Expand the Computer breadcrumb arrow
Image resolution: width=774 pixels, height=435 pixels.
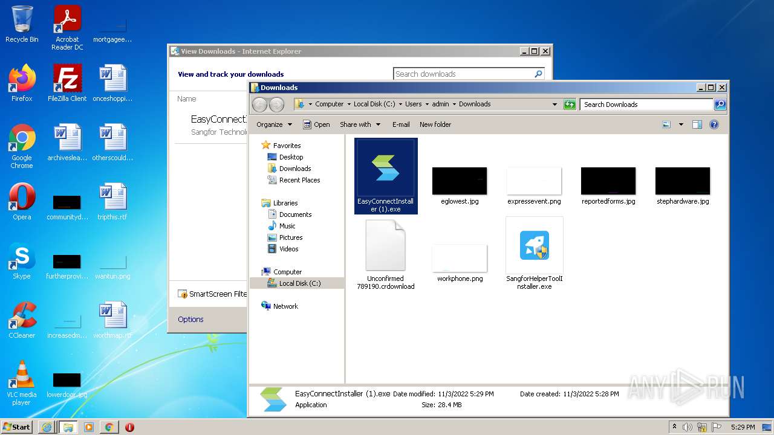pos(349,105)
